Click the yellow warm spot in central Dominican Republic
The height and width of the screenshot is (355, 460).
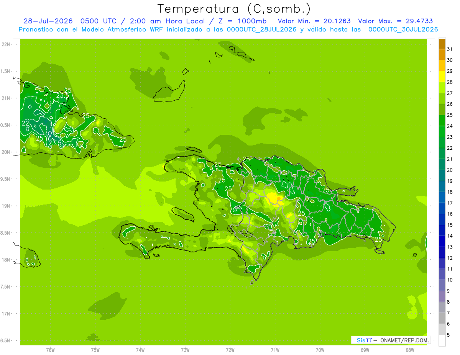(x=274, y=198)
